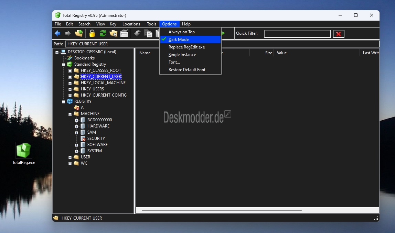Collapse the DESKTOP-C899MIC (Local) root node
Screen dimensions: 395x233
[57, 52]
